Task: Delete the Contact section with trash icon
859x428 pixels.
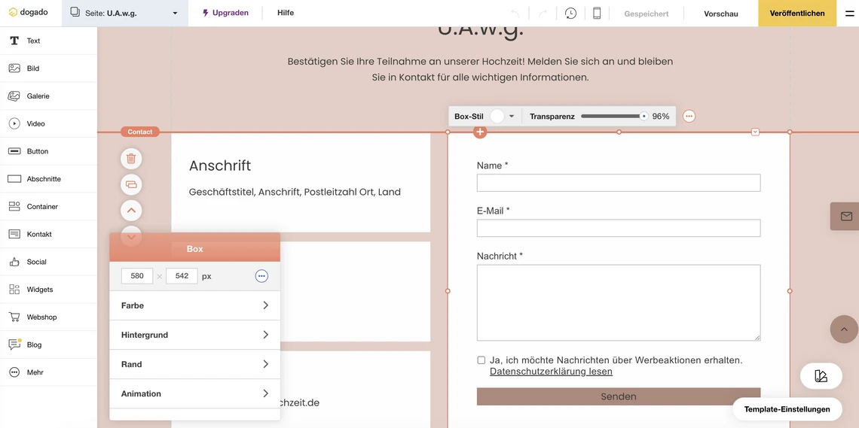Action: click(131, 159)
